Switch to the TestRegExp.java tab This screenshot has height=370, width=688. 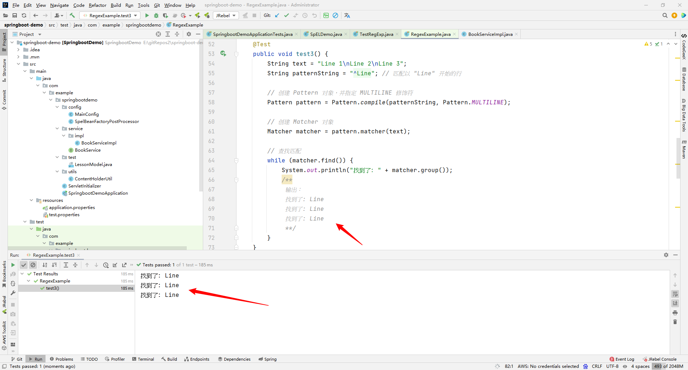(x=376, y=34)
